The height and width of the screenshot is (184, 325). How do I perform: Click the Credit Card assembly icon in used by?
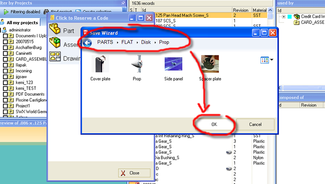[297, 16]
